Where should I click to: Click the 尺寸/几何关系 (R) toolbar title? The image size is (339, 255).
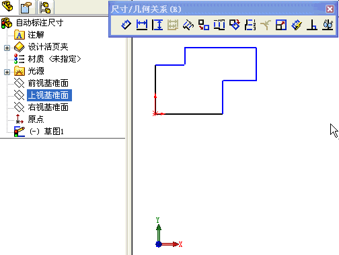tap(146, 9)
